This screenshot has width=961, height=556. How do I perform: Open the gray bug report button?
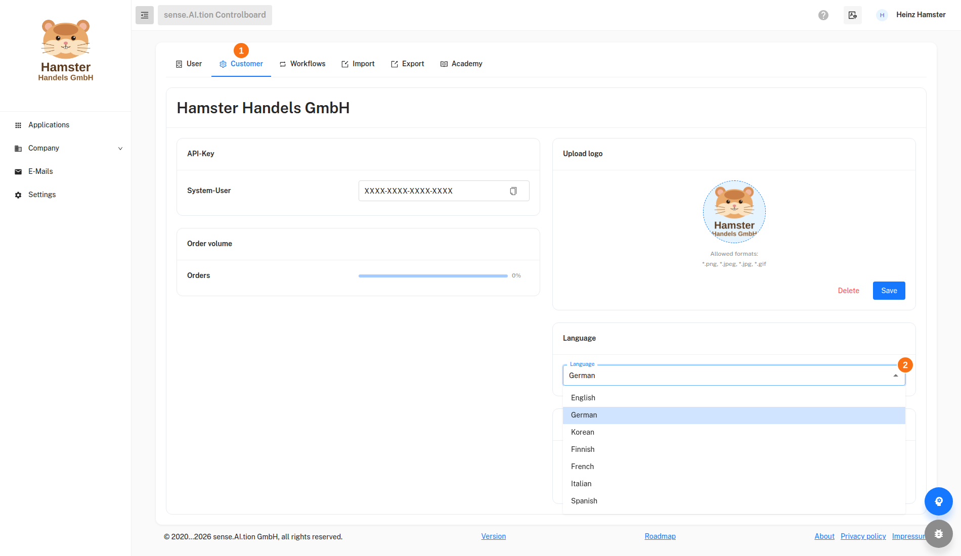[939, 534]
